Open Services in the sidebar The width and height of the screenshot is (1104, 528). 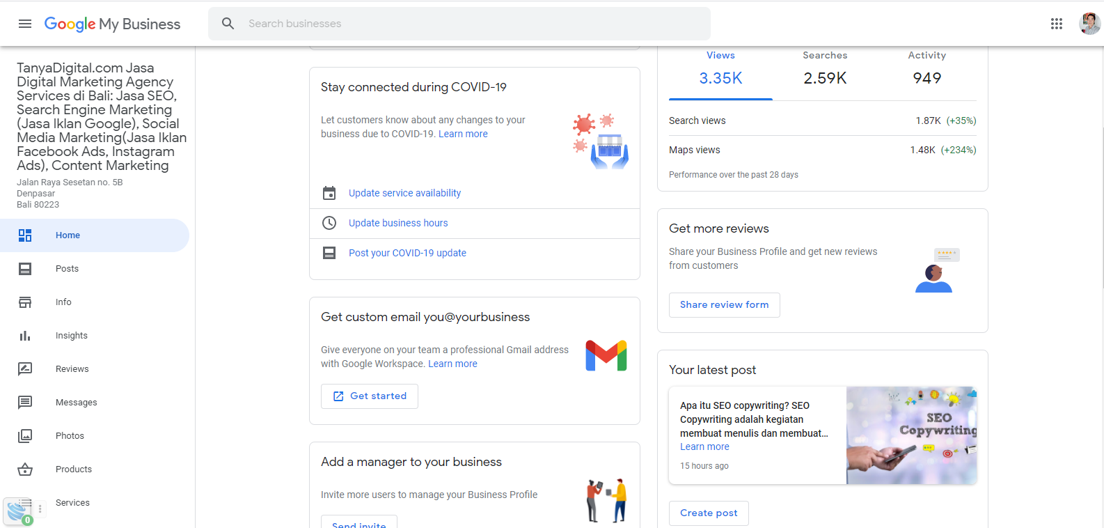click(95, 503)
